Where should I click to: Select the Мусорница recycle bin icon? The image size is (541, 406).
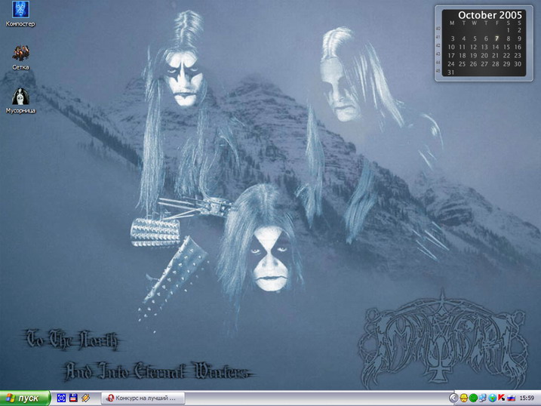point(20,100)
